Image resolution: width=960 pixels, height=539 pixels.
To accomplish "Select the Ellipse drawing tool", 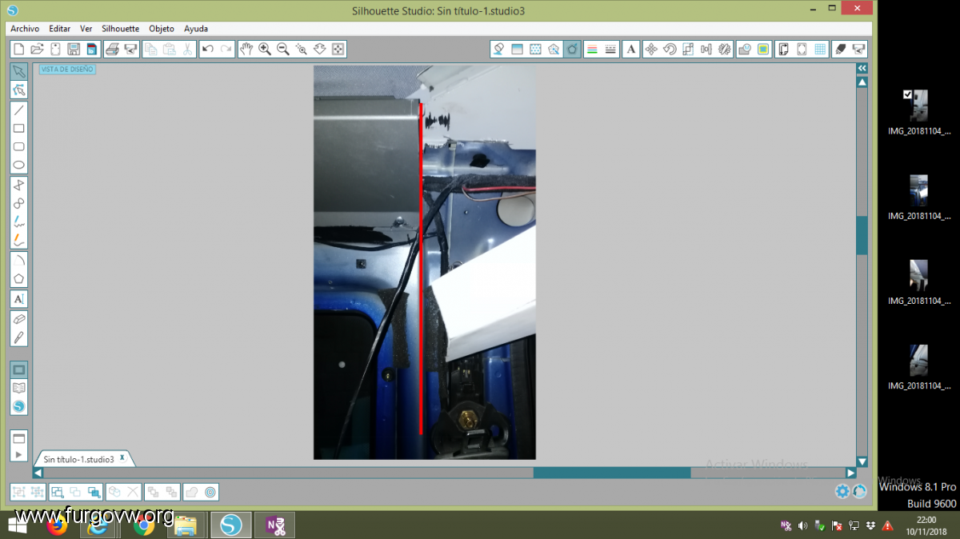I will 18,166.
